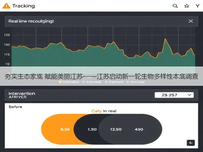
Task: Click the 12.50 value in chart
Action: (116, 130)
